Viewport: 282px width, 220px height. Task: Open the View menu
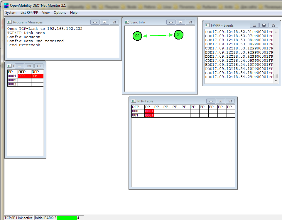[x=46, y=13]
